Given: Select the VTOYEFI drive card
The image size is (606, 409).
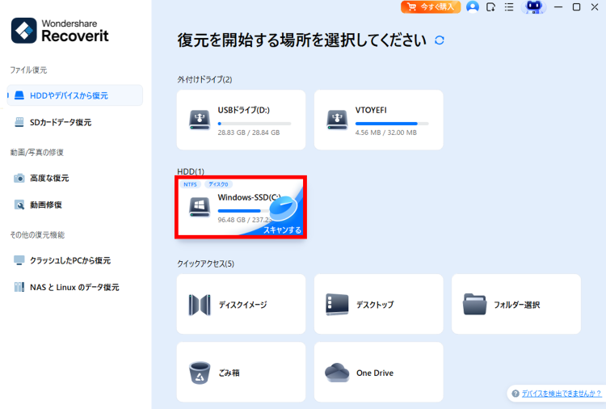Looking at the screenshot, I should tap(379, 120).
